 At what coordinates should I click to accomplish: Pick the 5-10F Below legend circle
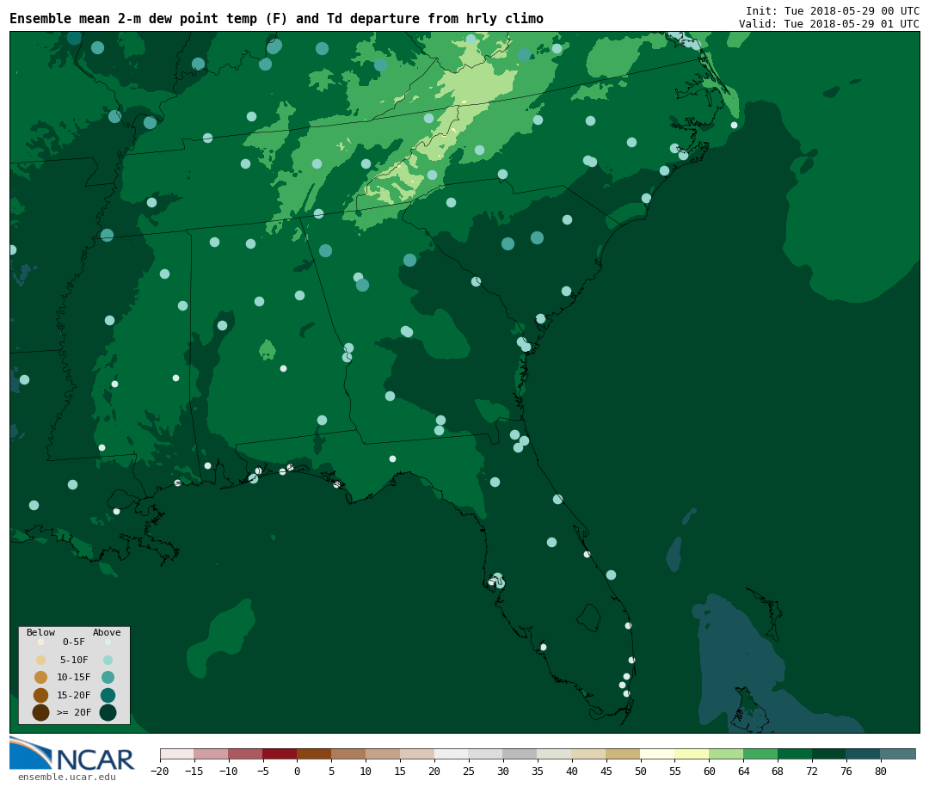[40, 660]
